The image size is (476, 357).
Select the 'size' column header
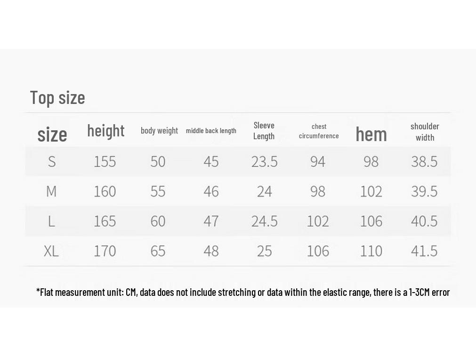tap(52, 135)
